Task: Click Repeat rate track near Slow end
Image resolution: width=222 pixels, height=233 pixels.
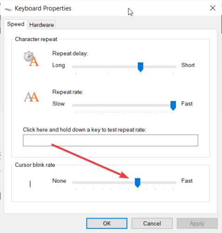Action: [81, 105]
